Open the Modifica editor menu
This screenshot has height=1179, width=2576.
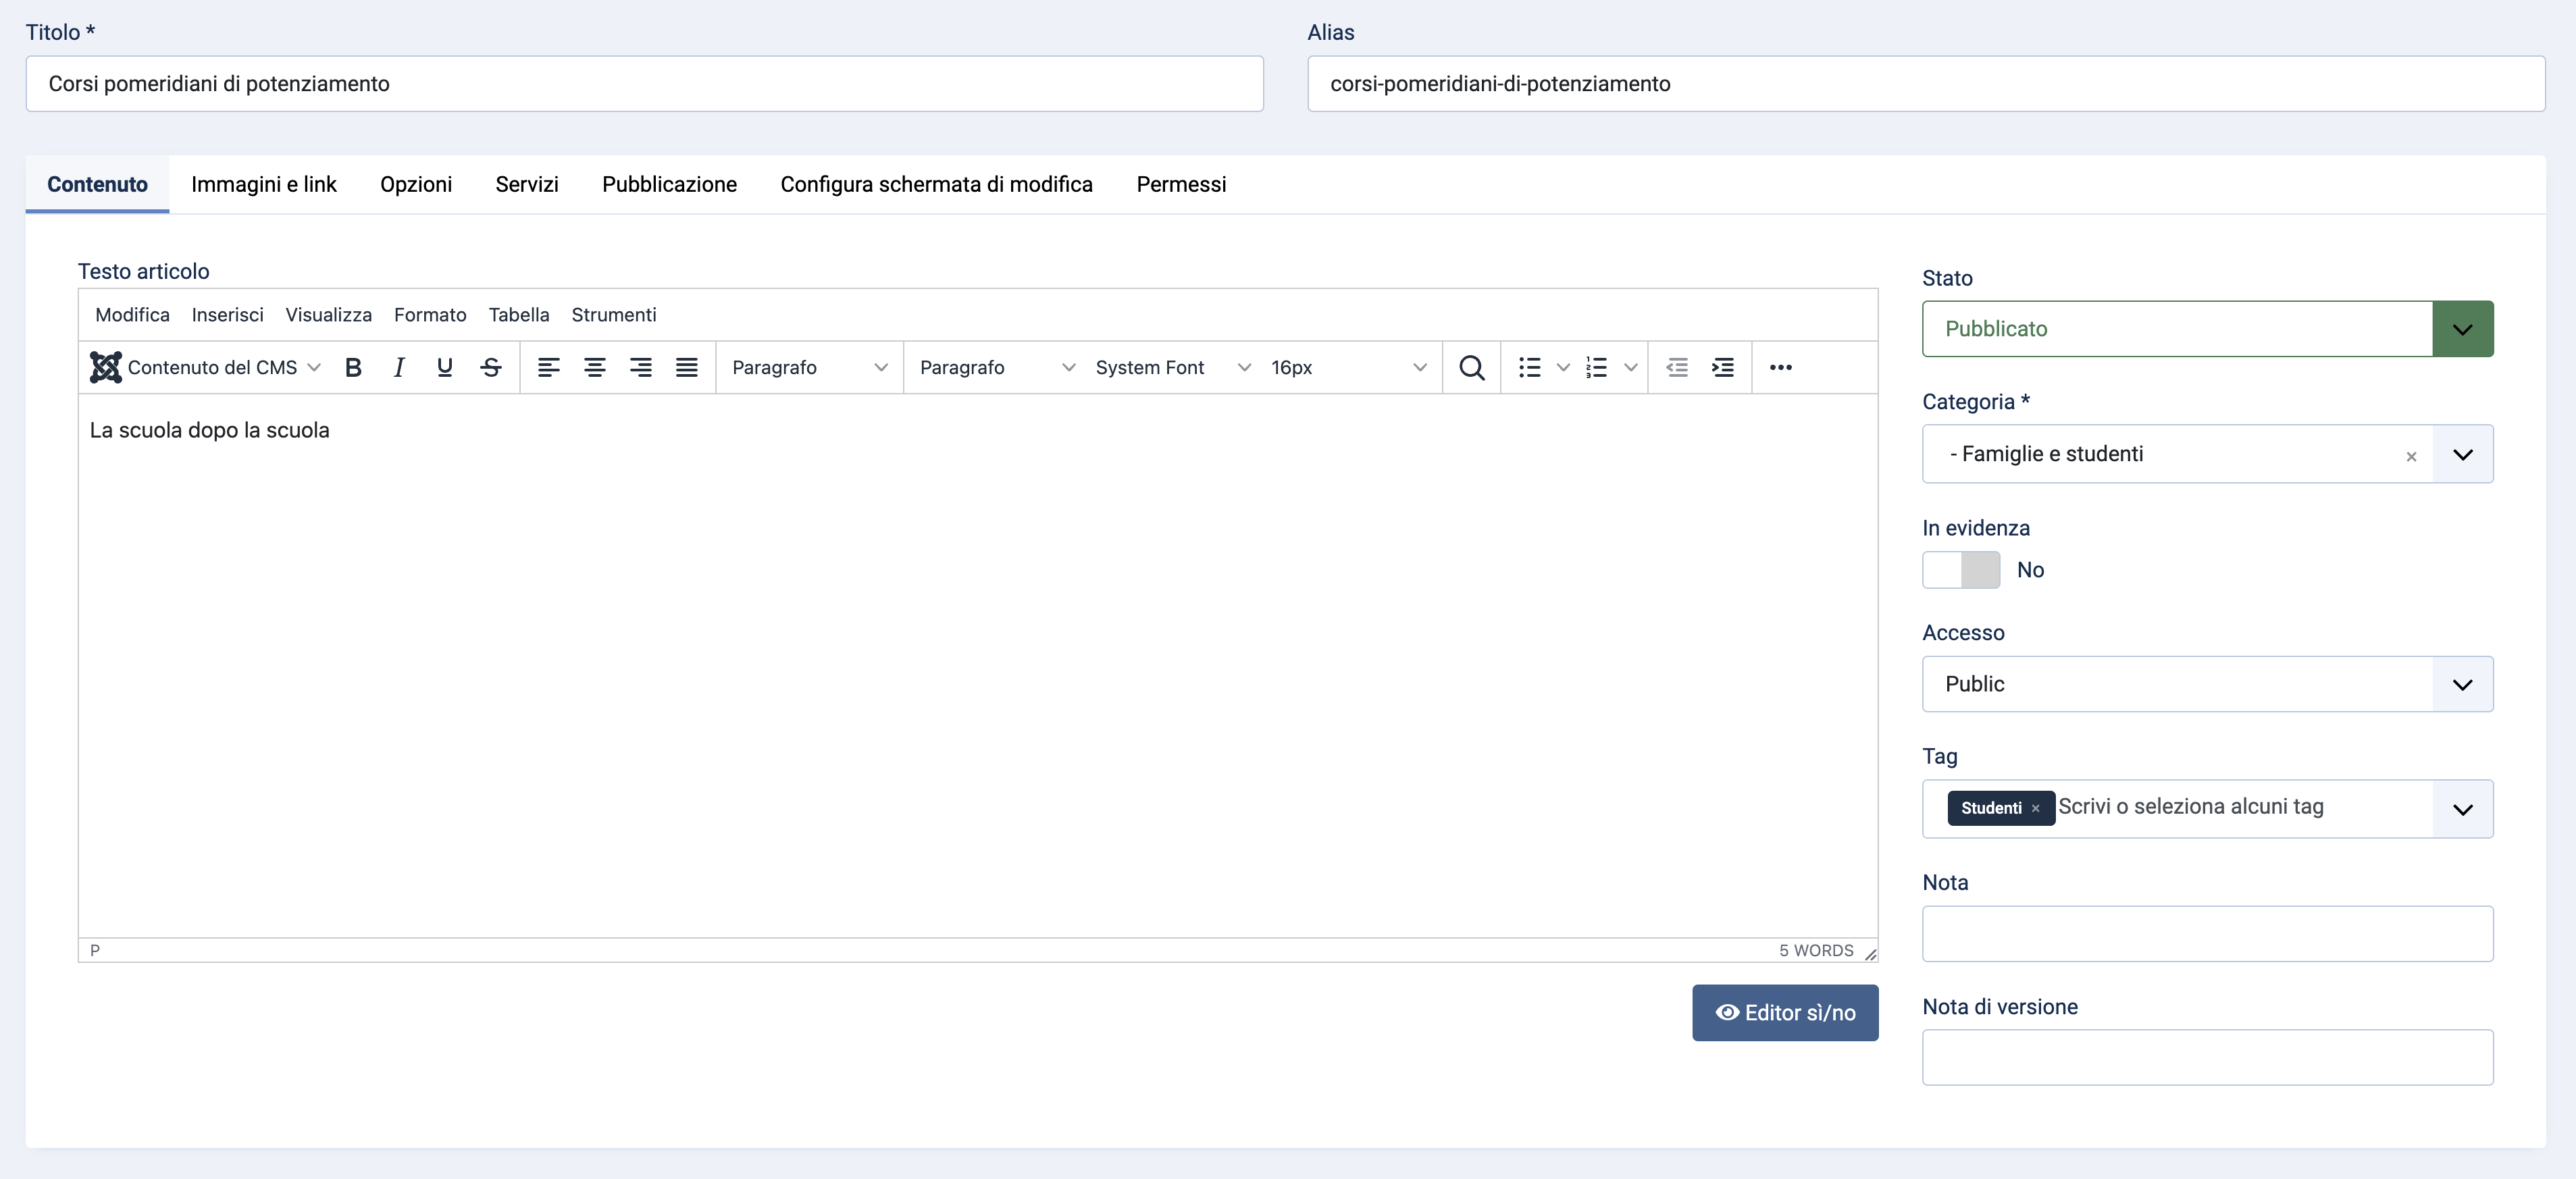(x=132, y=315)
